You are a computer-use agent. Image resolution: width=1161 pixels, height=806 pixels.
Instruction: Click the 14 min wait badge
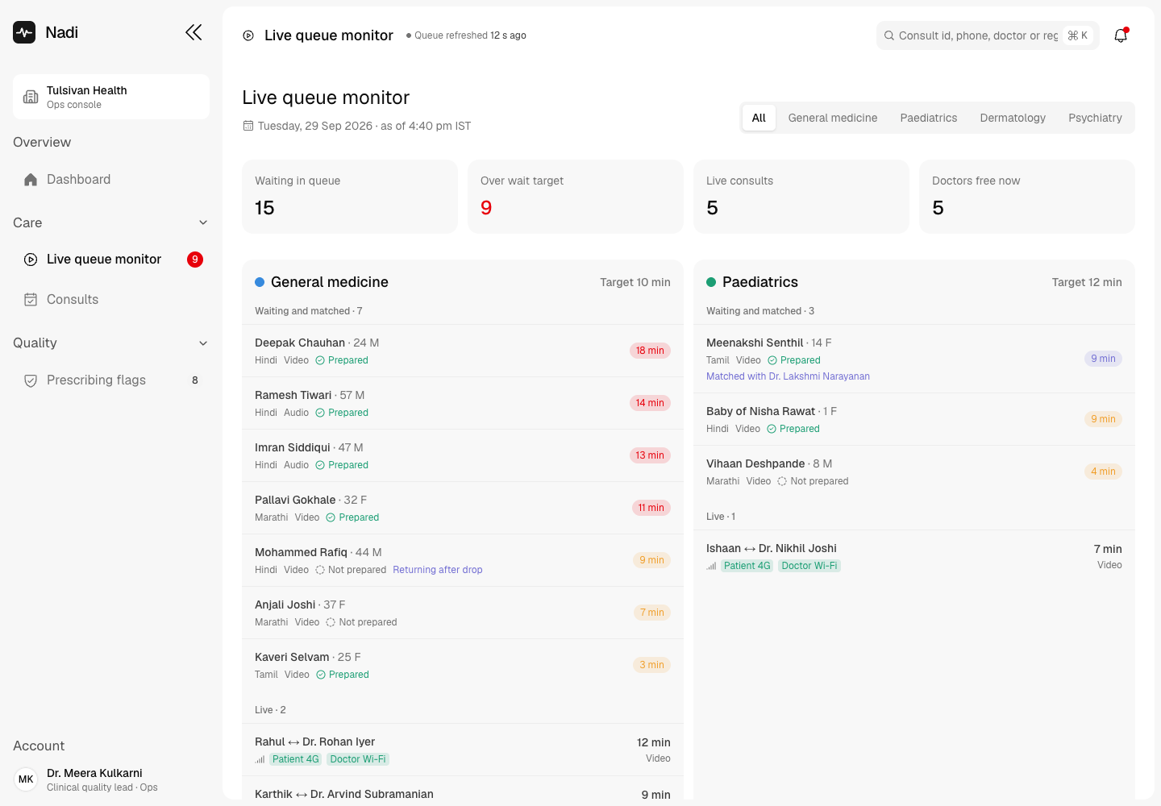point(650,403)
